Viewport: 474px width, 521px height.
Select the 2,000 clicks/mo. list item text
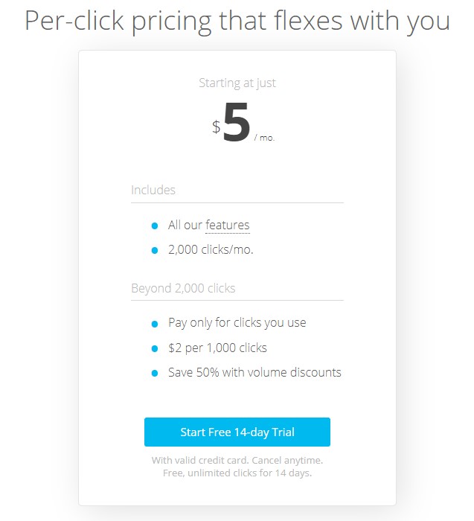(211, 249)
